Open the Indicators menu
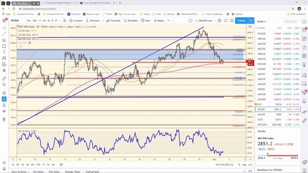Screen dimensions: 308x173 click(x=93, y=21)
